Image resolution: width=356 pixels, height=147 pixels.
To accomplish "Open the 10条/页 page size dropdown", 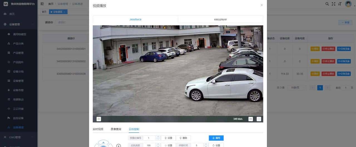I will pos(296,88).
